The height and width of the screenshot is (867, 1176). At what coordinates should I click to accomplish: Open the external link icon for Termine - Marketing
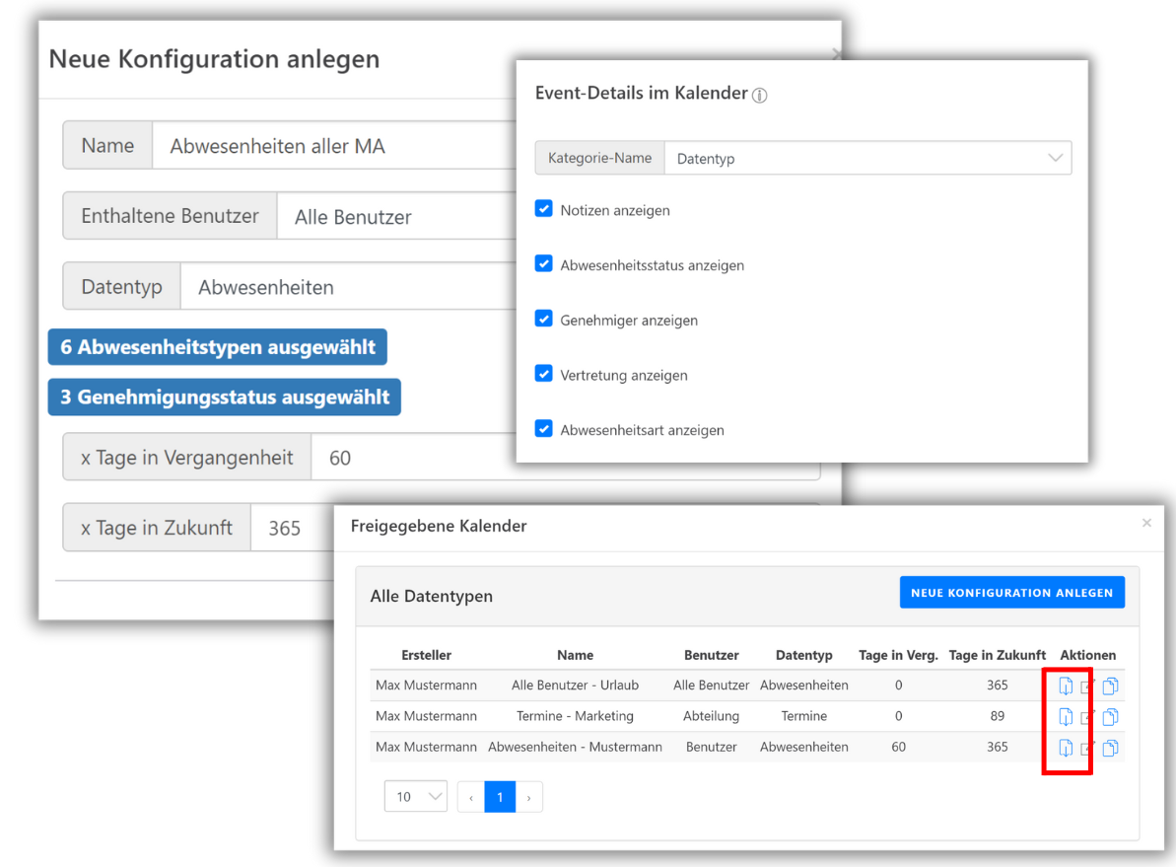(x=1085, y=716)
